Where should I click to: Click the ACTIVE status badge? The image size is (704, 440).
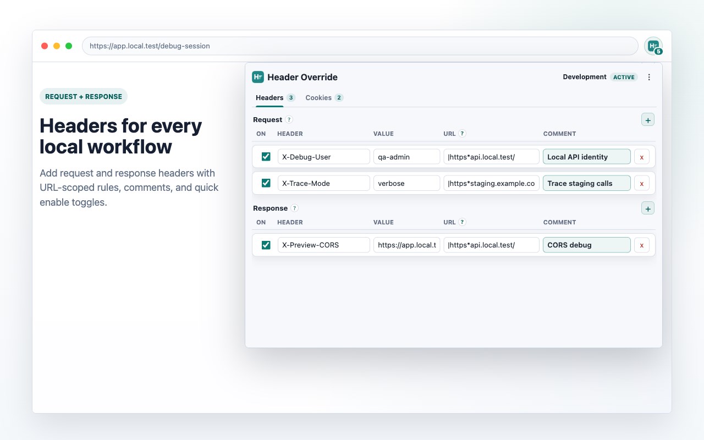[624, 77]
